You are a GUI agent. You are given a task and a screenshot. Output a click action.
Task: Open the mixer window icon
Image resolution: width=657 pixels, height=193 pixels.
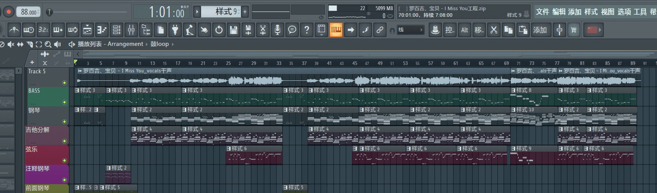tap(131, 30)
